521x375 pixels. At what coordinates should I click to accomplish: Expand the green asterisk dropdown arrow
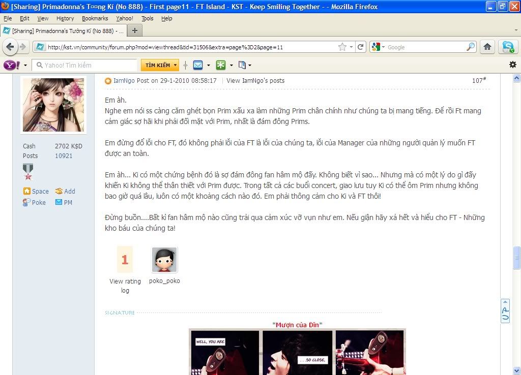231,66
